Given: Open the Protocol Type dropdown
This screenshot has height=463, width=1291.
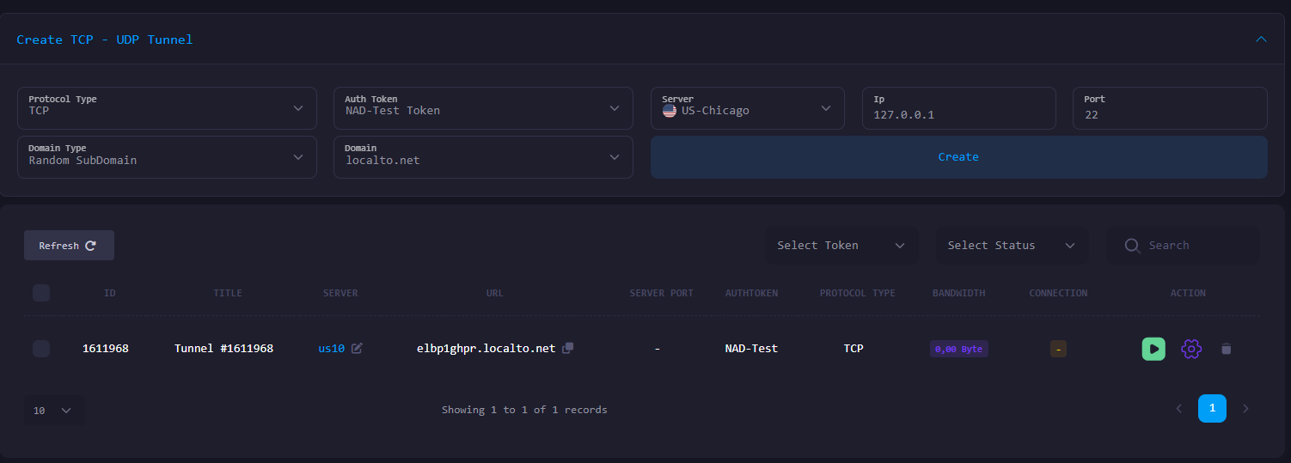Looking at the screenshot, I should (x=167, y=108).
